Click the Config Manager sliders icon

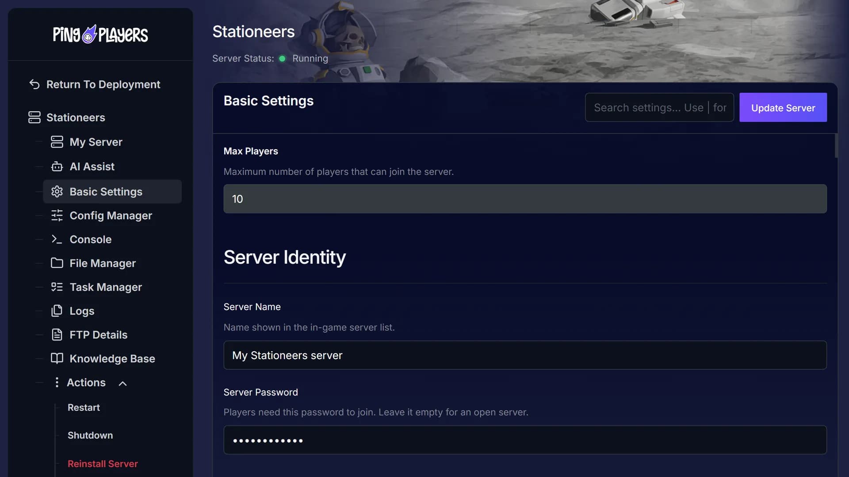click(57, 216)
